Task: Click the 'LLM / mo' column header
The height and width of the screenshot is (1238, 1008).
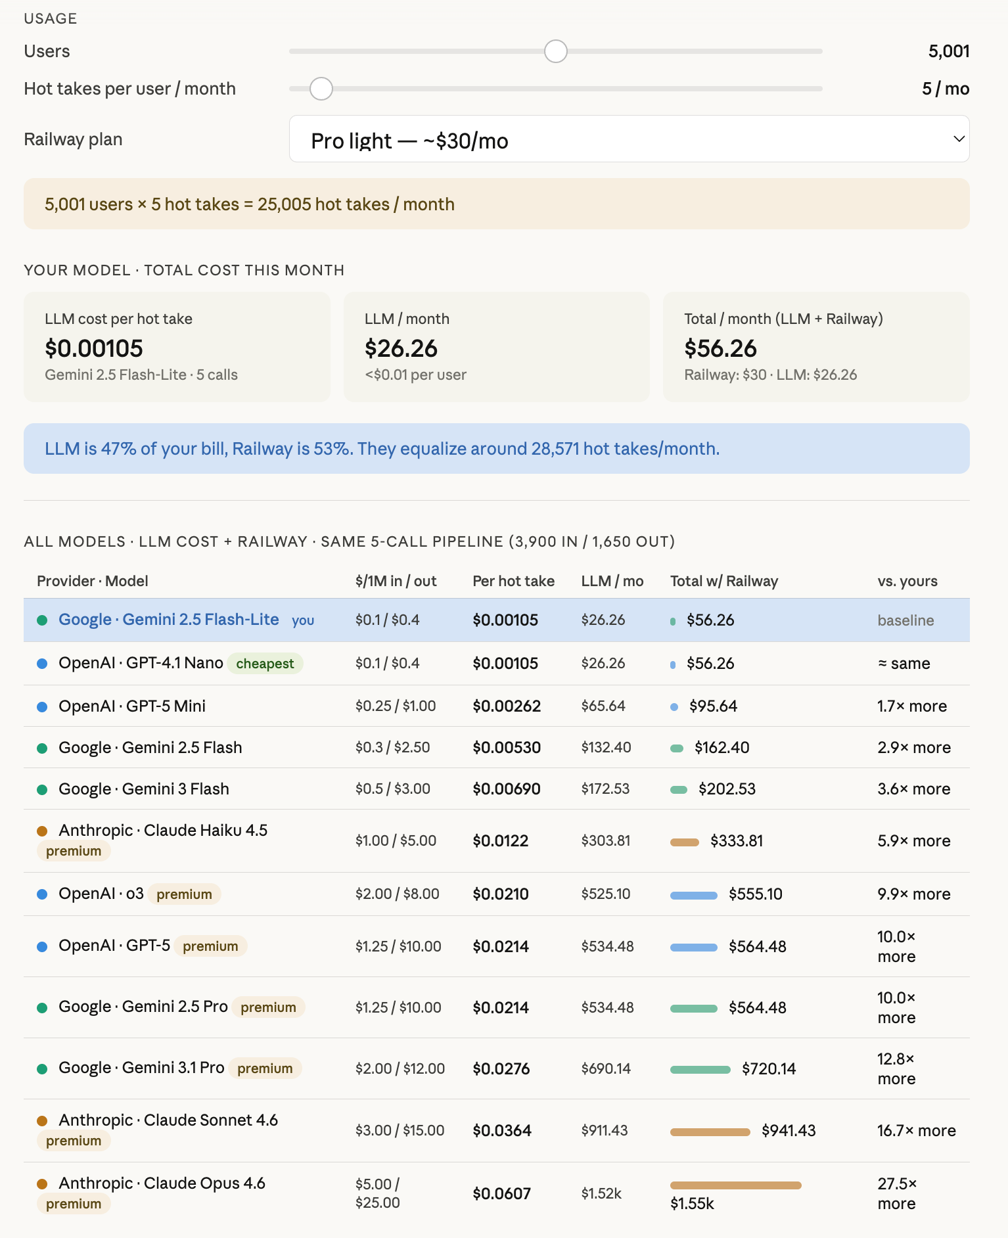Action: pyautogui.click(x=612, y=581)
